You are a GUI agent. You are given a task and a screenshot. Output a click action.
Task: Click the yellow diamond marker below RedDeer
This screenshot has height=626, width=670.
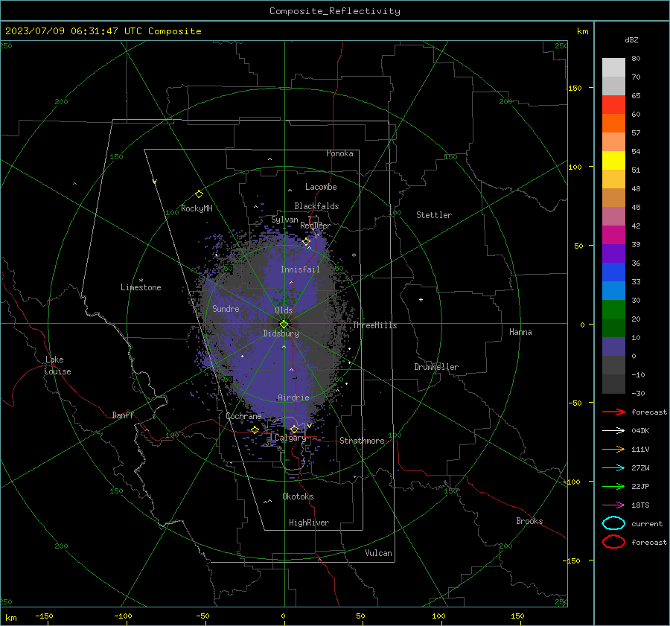point(307,242)
